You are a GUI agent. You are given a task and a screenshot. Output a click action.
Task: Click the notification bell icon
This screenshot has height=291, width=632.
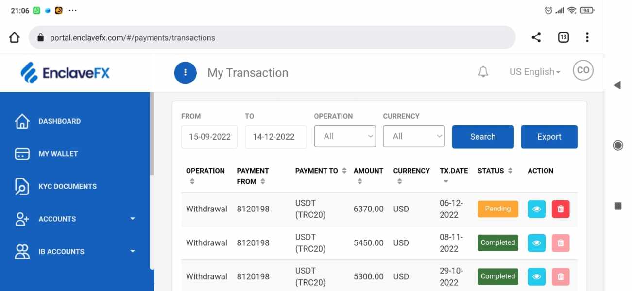pyautogui.click(x=483, y=72)
